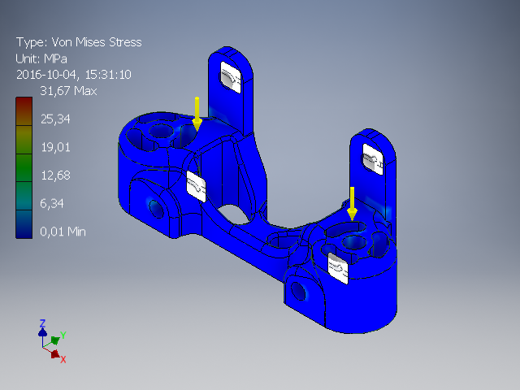Click the Y axis of the coordinate triad
Viewport: 520px width, 390px height.
pos(56,339)
